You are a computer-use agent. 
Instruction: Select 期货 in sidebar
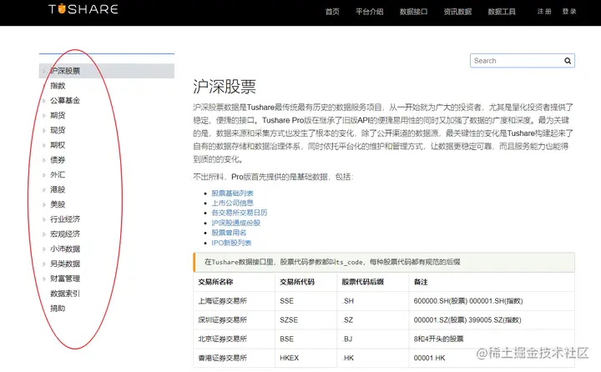(58, 115)
